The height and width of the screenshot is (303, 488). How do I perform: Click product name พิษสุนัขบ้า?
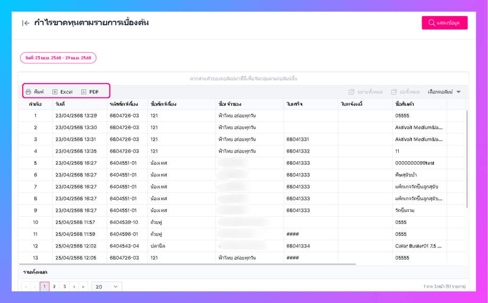406,175
